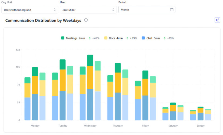
Task: Toggle the Docs series via legend label
Action: (x=112, y=38)
